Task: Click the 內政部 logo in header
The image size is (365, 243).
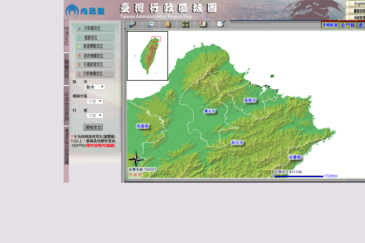Action: tap(85, 11)
